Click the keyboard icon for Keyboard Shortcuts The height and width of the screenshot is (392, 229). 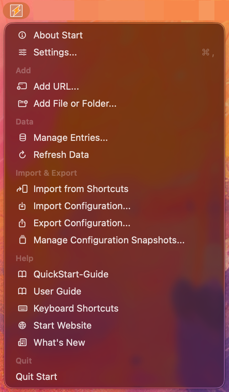[22, 308]
